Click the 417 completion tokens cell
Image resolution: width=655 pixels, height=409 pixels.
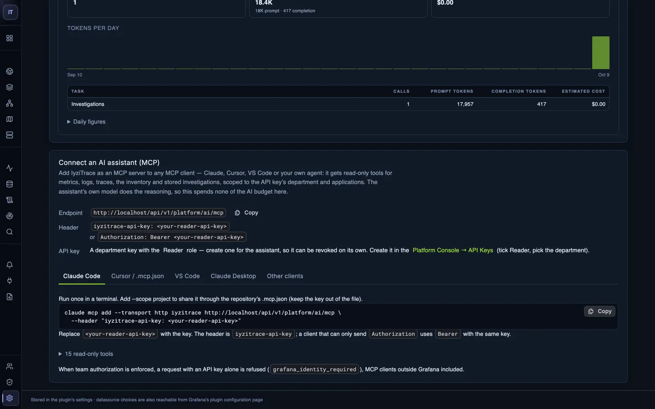click(x=541, y=104)
